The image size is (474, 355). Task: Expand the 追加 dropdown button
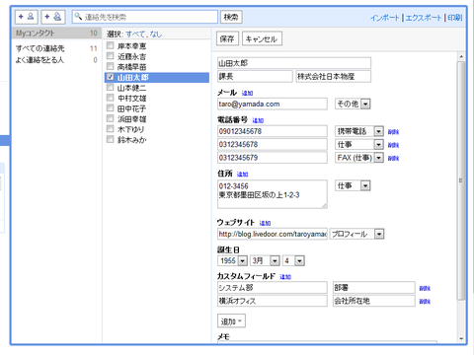click(231, 321)
